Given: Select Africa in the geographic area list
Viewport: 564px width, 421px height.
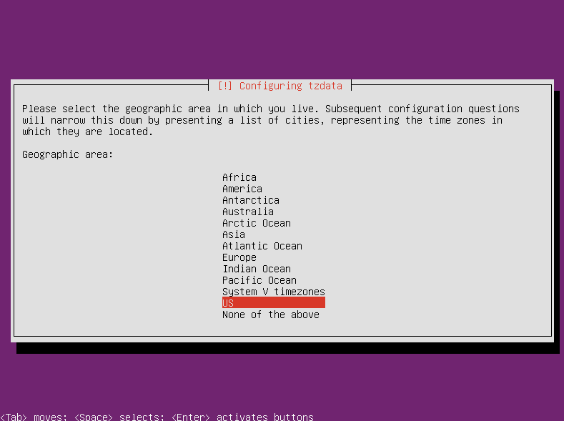Looking at the screenshot, I should pyautogui.click(x=239, y=177).
